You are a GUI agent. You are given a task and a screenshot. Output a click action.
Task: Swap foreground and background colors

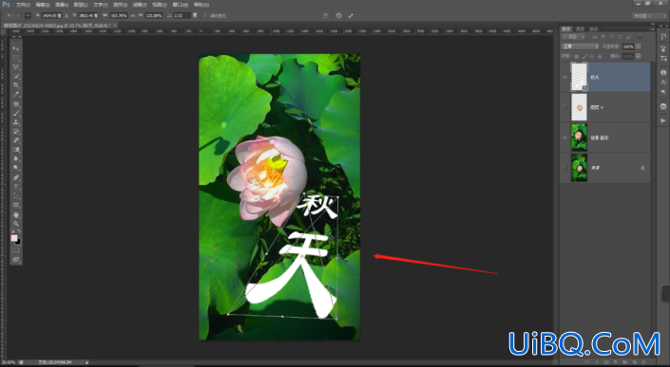pyautogui.click(x=19, y=231)
